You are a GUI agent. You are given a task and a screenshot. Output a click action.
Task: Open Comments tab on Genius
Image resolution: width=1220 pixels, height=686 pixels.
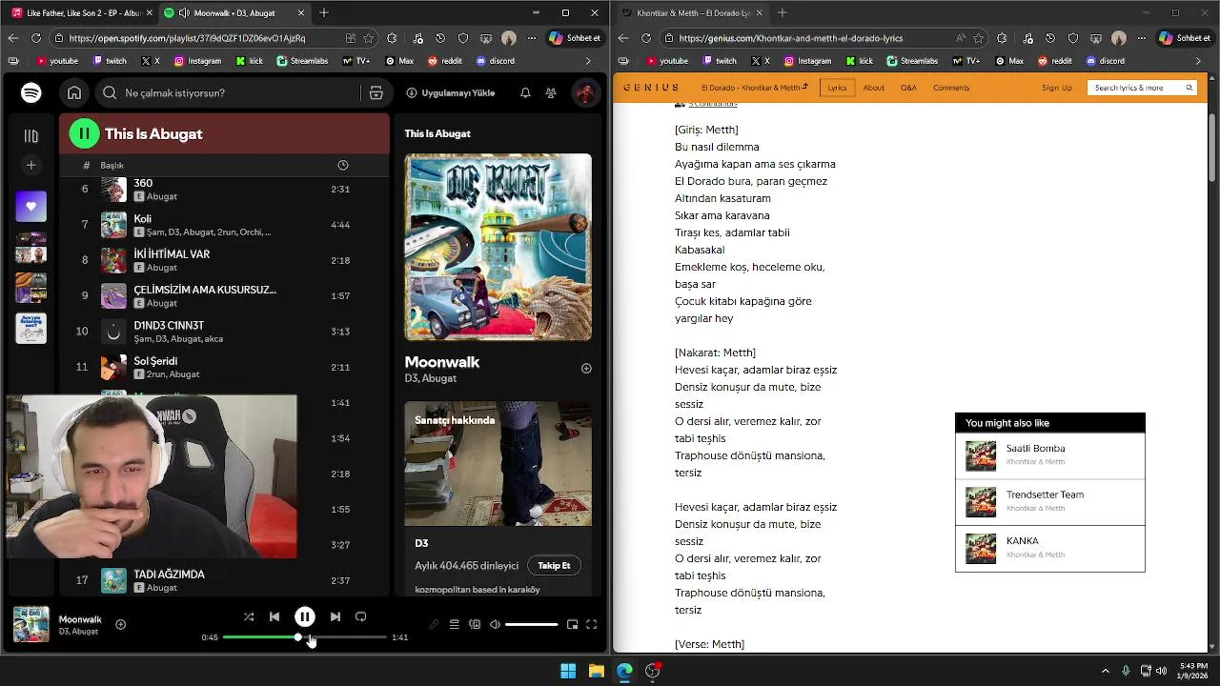pos(951,88)
